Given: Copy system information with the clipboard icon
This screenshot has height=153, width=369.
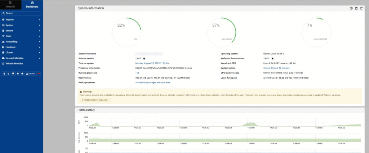Looking at the screenshot, I should pyautogui.click(x=356, y=8).
